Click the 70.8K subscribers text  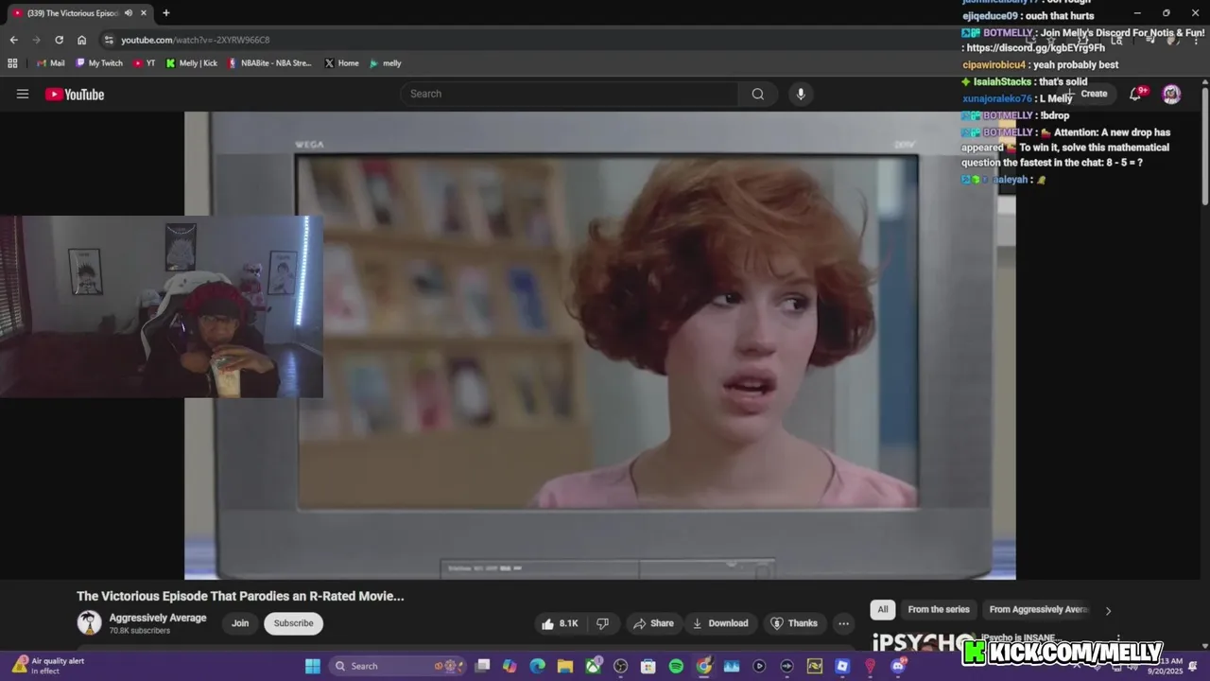point(139,631)
